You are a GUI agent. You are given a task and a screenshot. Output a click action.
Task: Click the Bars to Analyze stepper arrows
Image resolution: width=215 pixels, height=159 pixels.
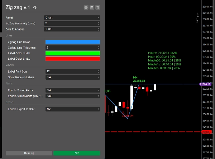pyautogui.click(x=98, y=29)
